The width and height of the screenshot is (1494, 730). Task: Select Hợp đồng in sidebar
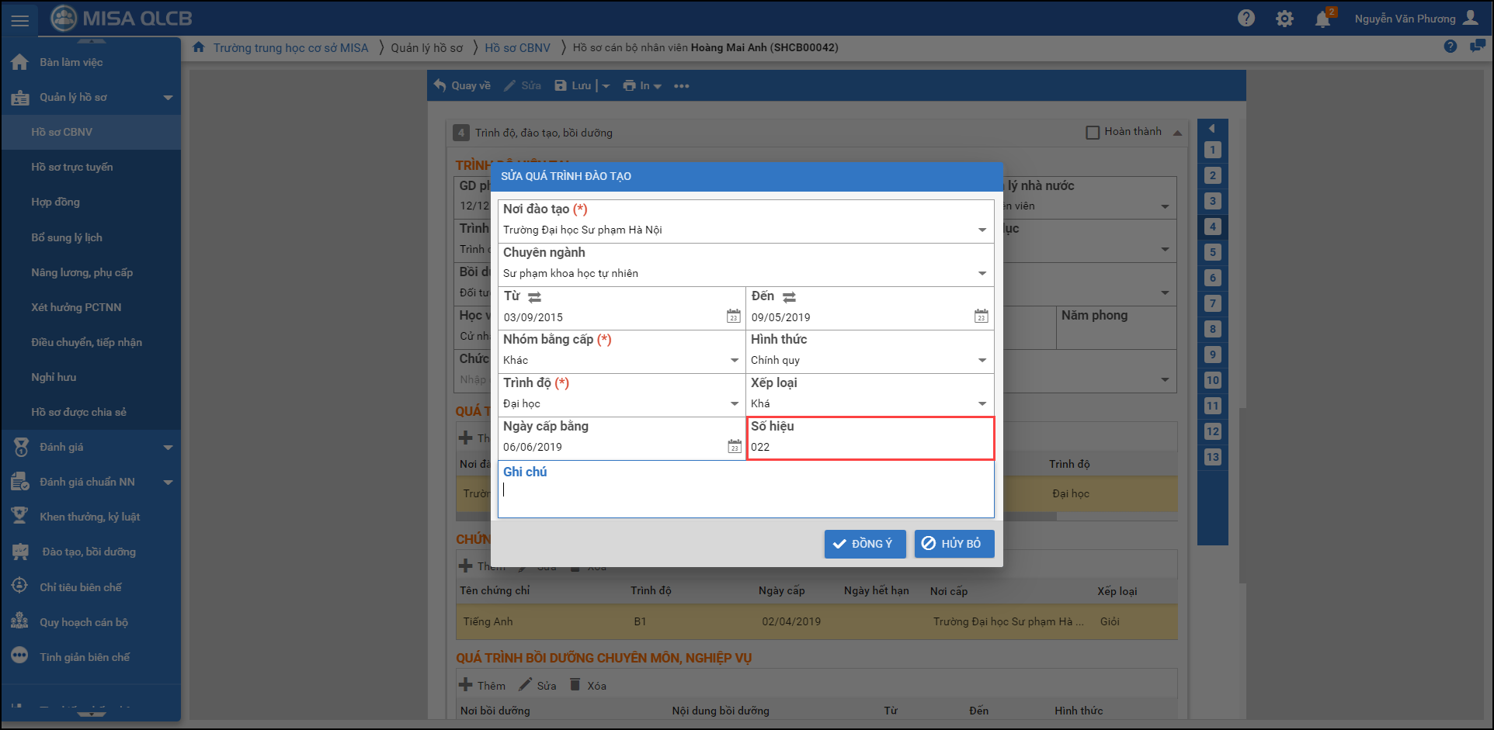coord(55,202)
